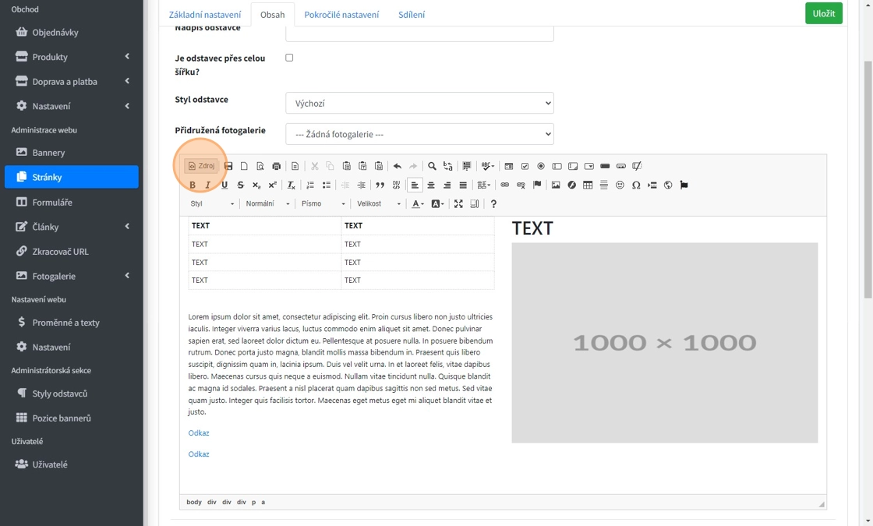Screen dimensions: 873x526
Task: Insert special character with omega icon
Action: pyautogui.click(x=636, y=185)
